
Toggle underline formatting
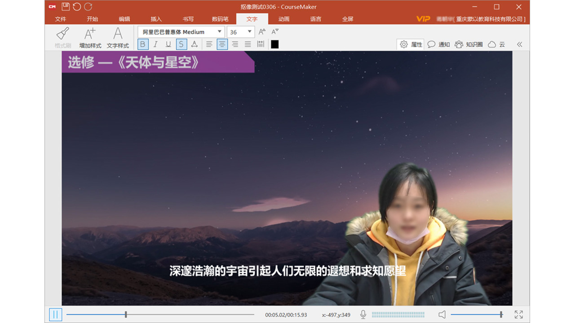[x=168, y=44]
